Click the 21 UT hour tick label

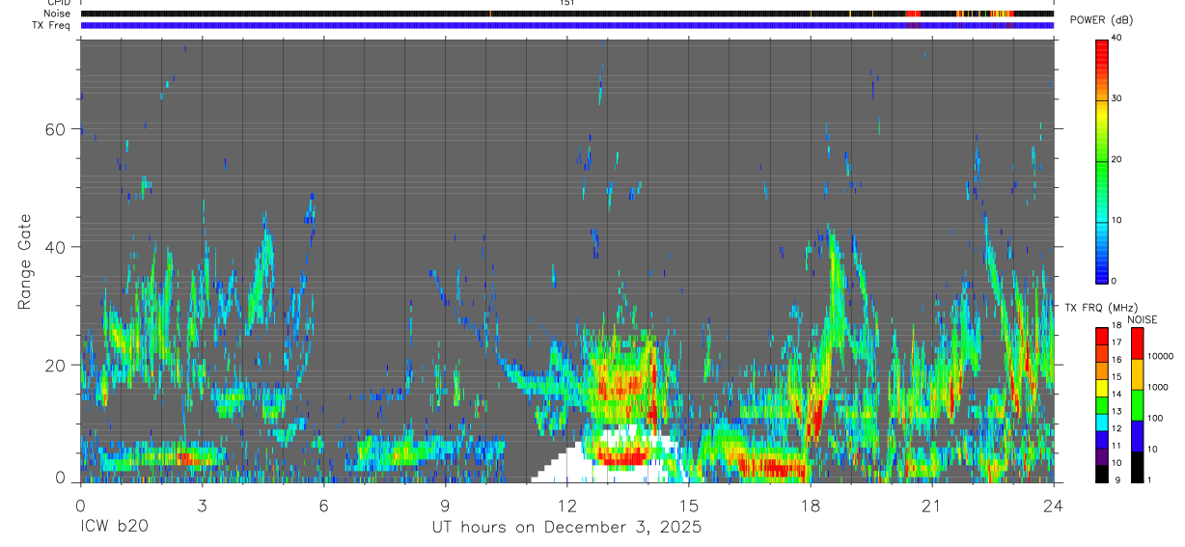(x=931, y=506)
